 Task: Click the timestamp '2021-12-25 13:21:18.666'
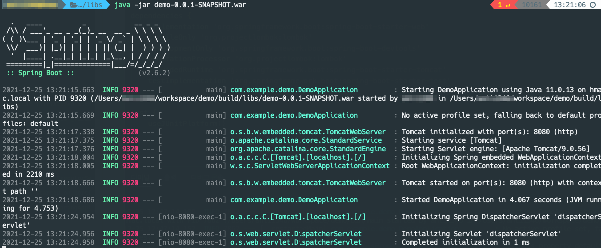(48, 183)
